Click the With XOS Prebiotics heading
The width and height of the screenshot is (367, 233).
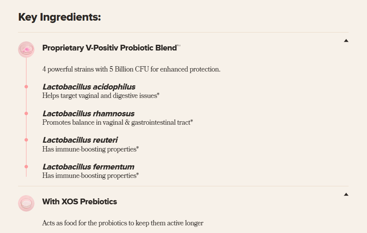click(80, 202)
